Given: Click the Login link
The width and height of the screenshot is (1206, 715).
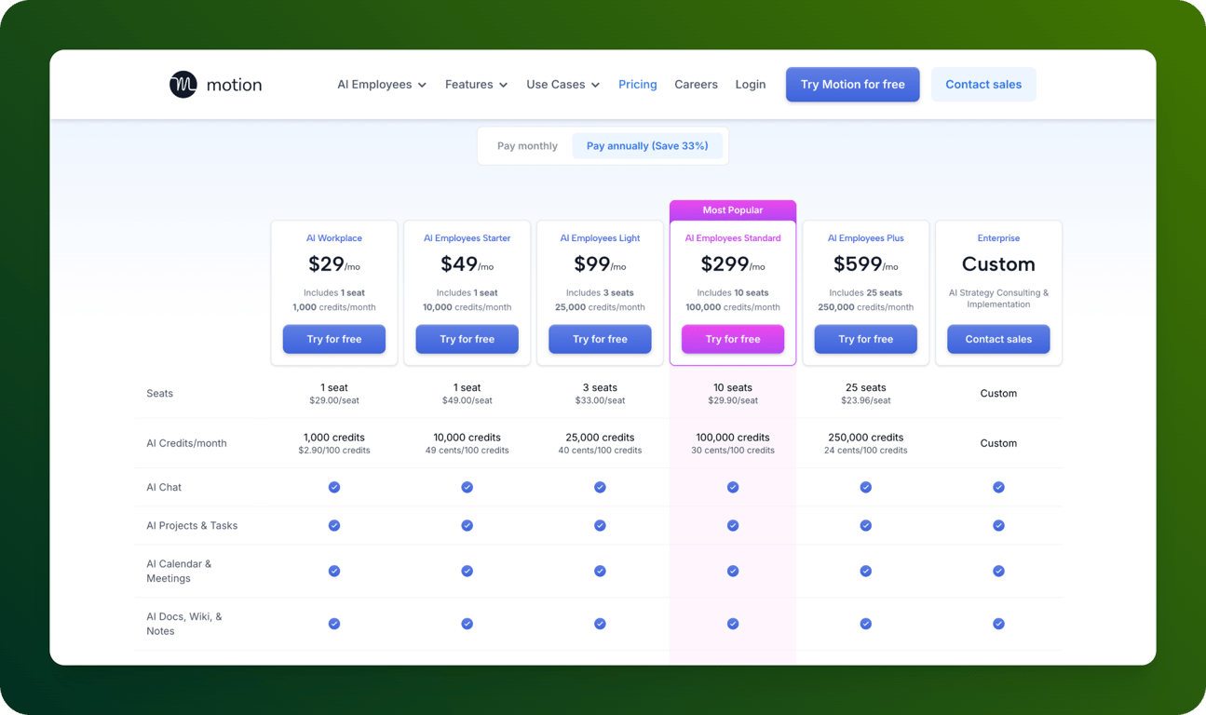Looking at the screenshot, I should pos(751,85).
